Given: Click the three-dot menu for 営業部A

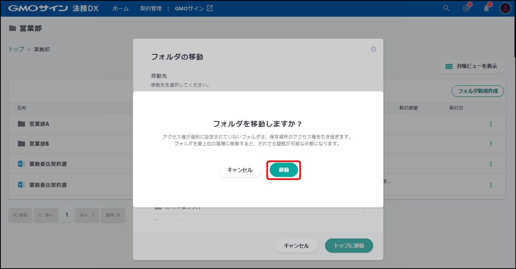Looking at the screenshot, I should (491, 124).
